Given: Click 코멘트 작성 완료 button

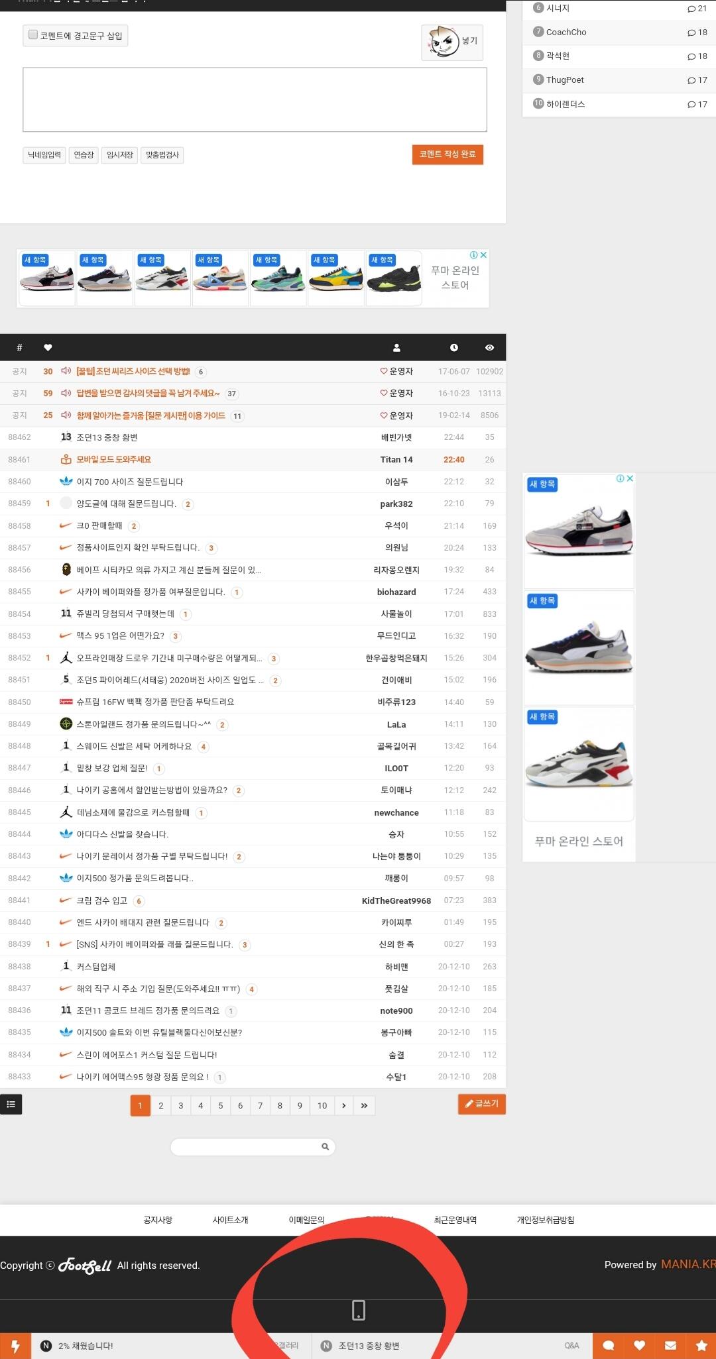Looking at the screenshot, I should tap(447, 154).
